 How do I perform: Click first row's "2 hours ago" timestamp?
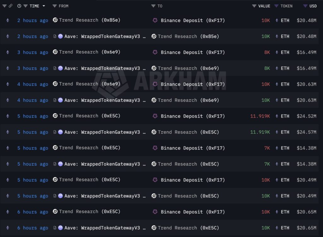[x=32, y=20]
